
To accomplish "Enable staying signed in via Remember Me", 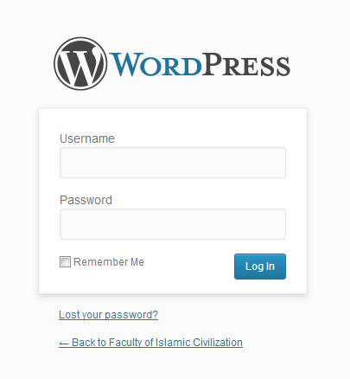I will 65,261.
